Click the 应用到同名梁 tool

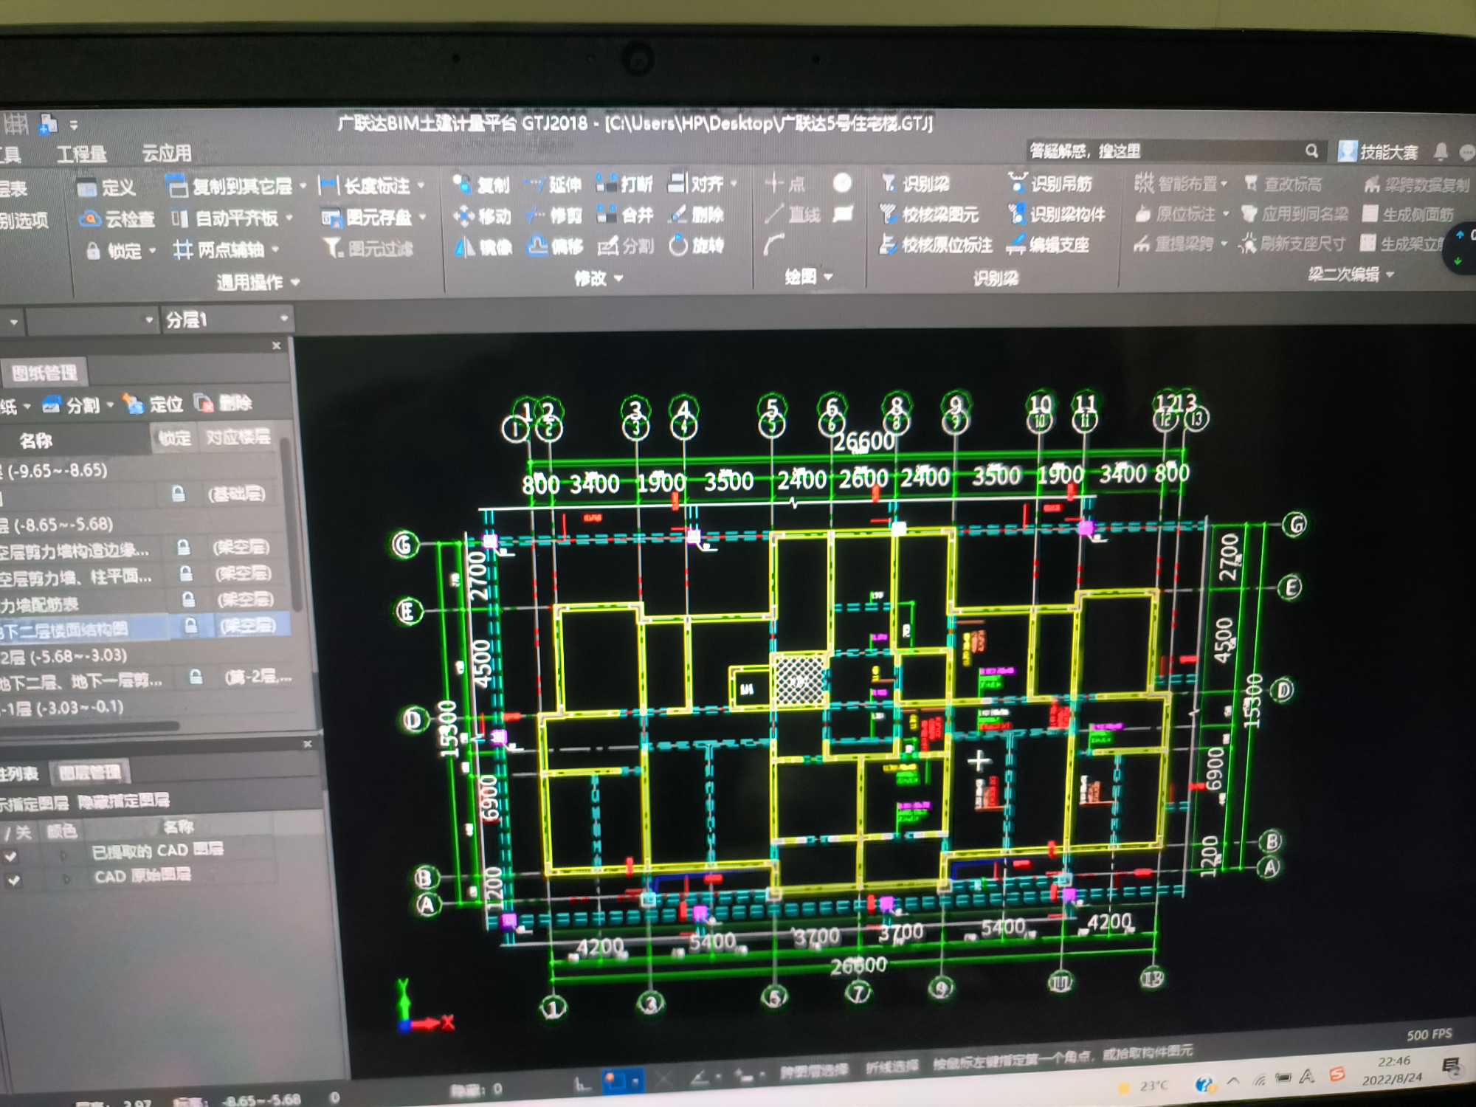click(x=1295, y=214)
